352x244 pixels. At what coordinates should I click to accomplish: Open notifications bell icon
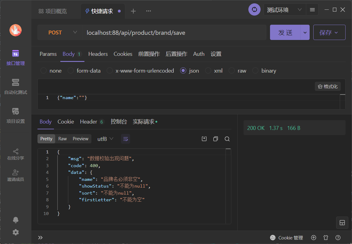click(x=16, y=220)
